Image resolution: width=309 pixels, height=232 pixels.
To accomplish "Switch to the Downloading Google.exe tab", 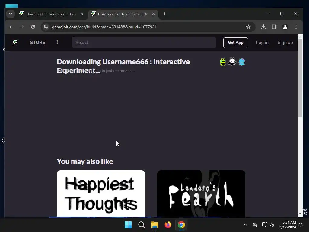I will click(51, 14).
